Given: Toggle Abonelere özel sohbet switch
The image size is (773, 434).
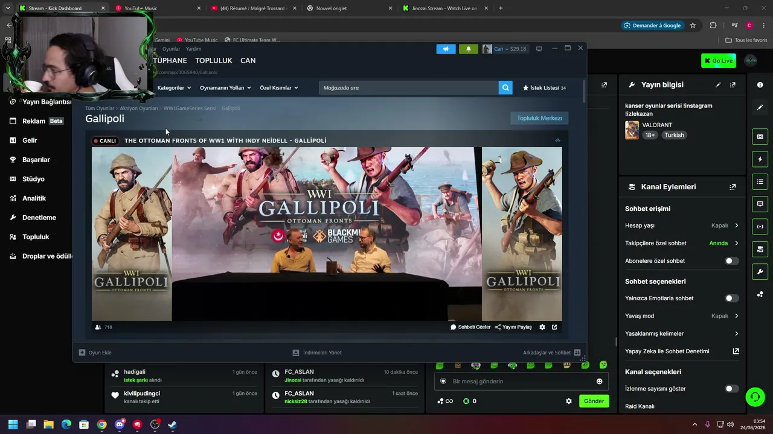Looking at the screenshot, I should pos(731,261).
